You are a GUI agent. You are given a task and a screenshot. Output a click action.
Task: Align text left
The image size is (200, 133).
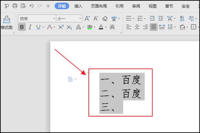coord(129,27)
